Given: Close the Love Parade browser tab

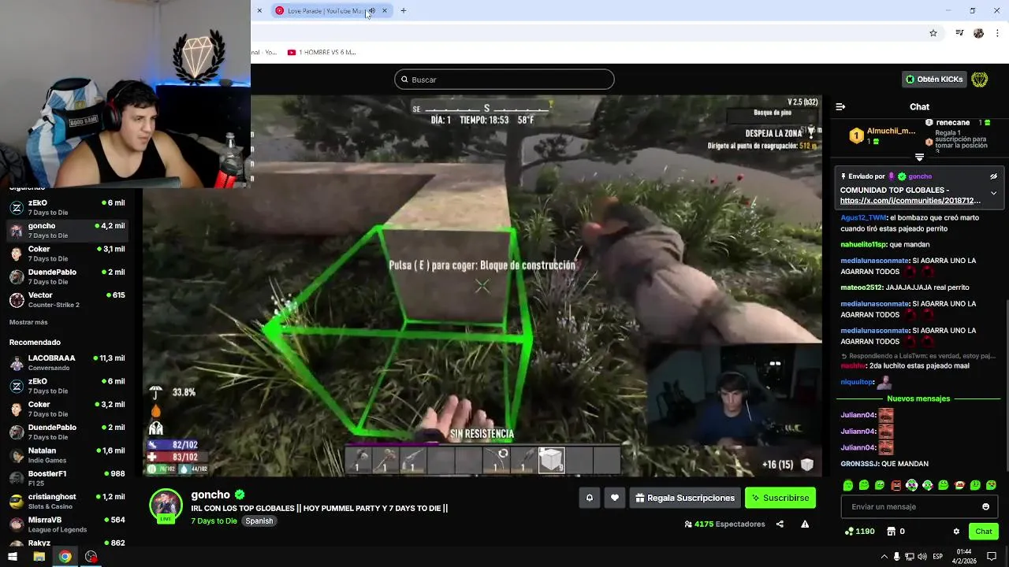Looking at the screenshot, I should (385, 11).
